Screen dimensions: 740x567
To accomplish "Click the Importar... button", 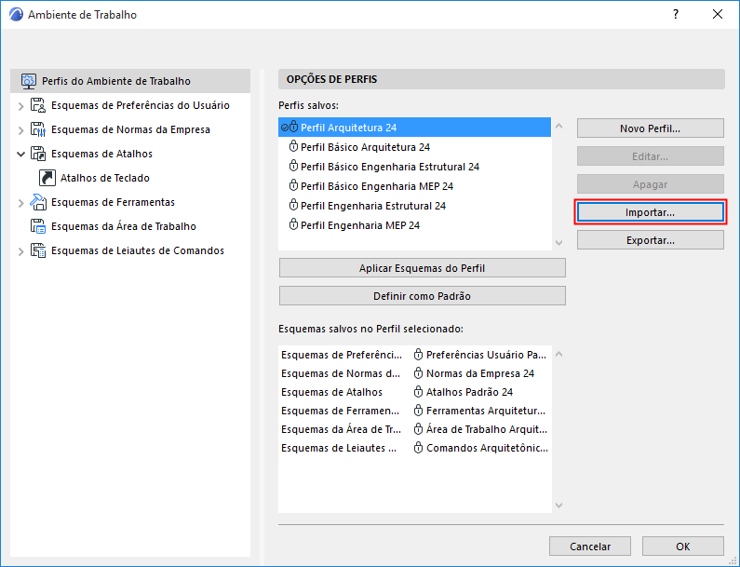I will (x=650, y=212).
